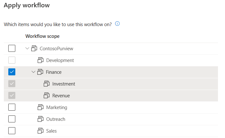
Task: Collapse the Finance subtree chevron
Action: coord(33,72)
